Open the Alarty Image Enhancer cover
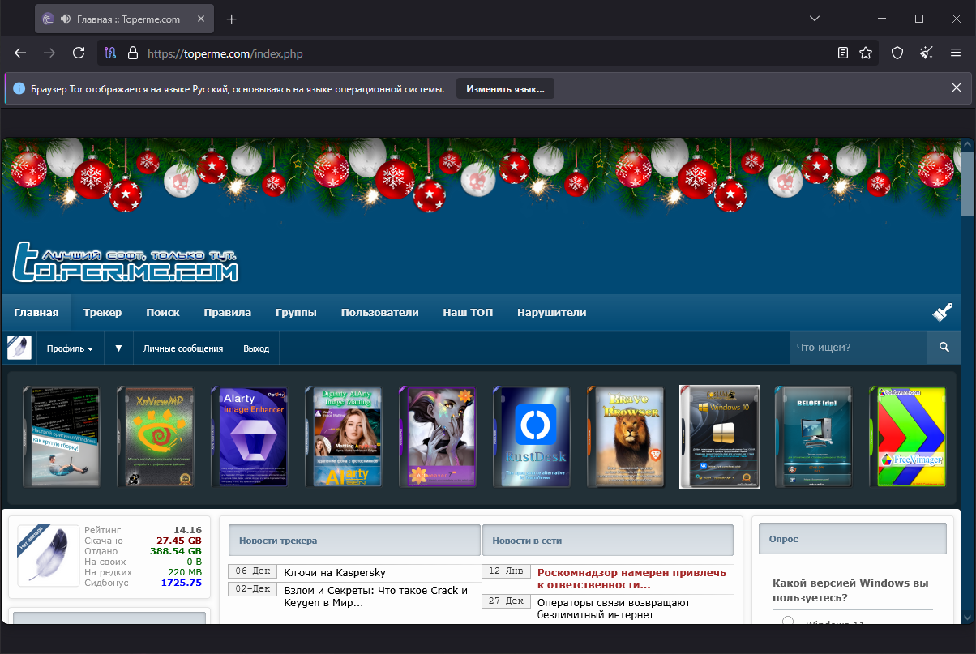 point(249,437)
